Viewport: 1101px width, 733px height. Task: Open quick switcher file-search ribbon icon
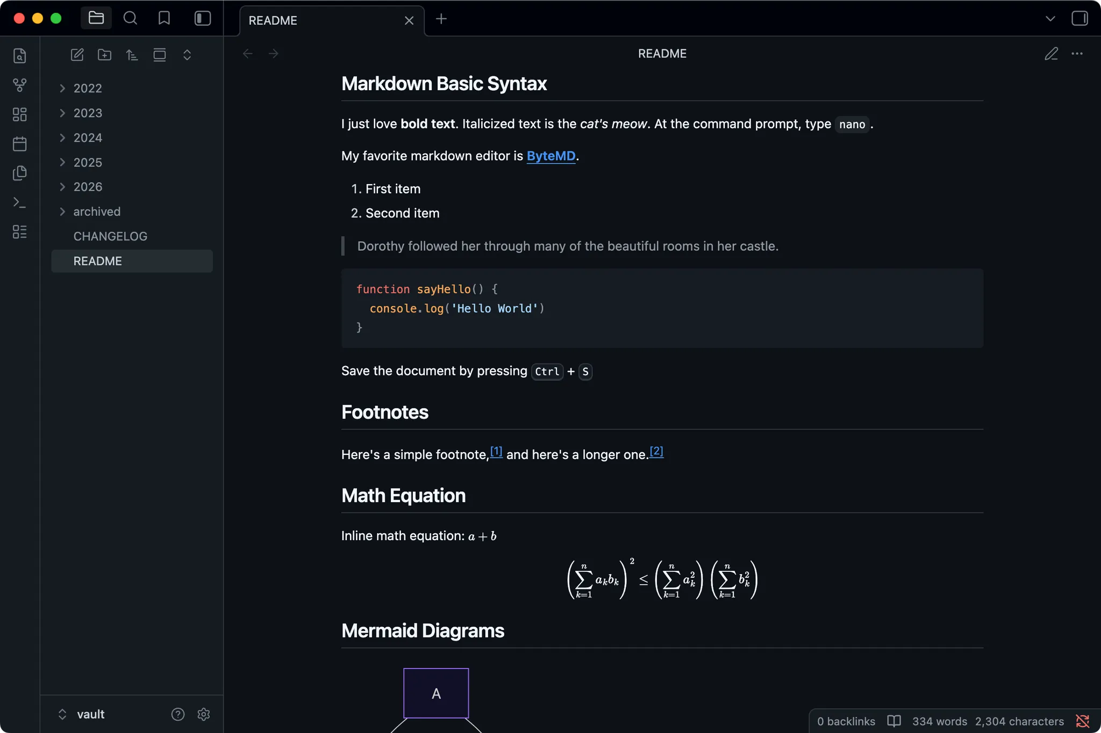(20, 56)
